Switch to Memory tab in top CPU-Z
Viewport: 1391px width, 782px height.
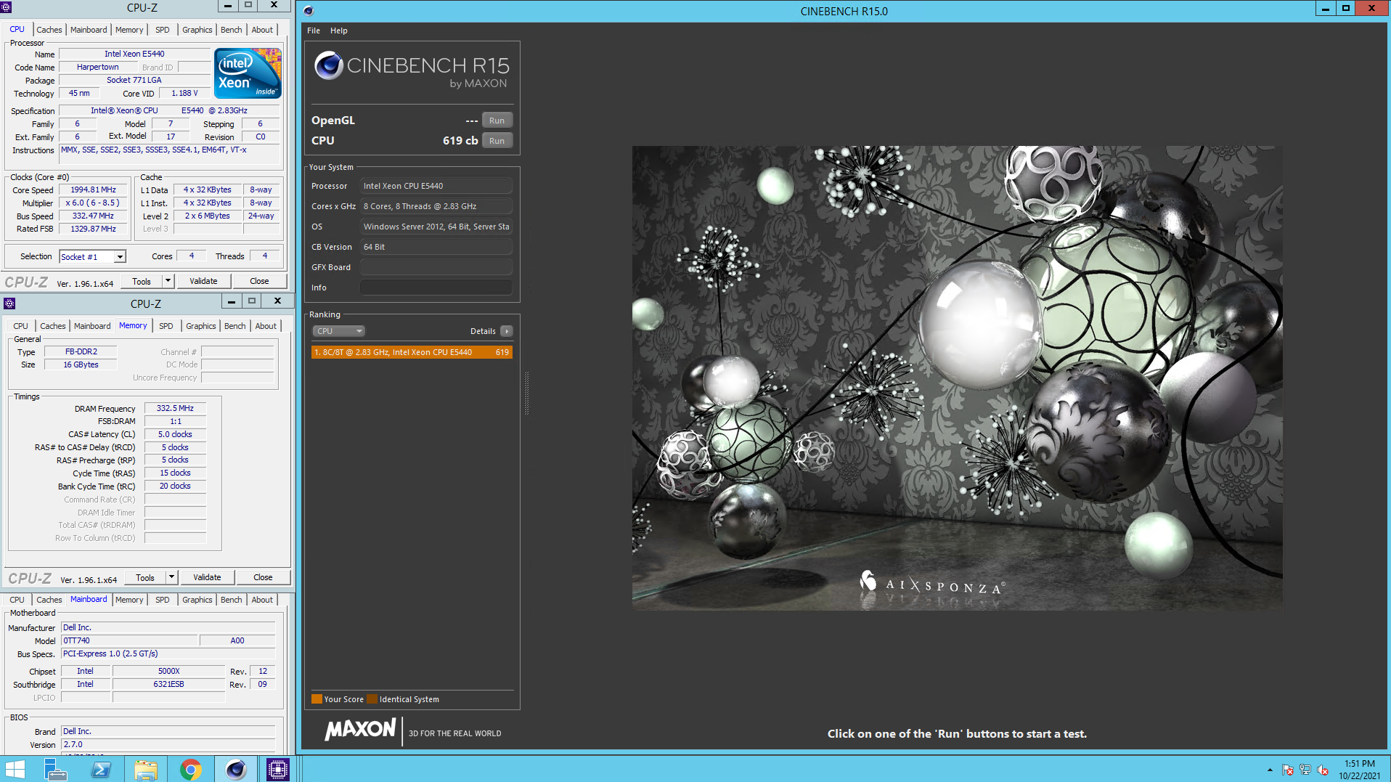(129, 30)
